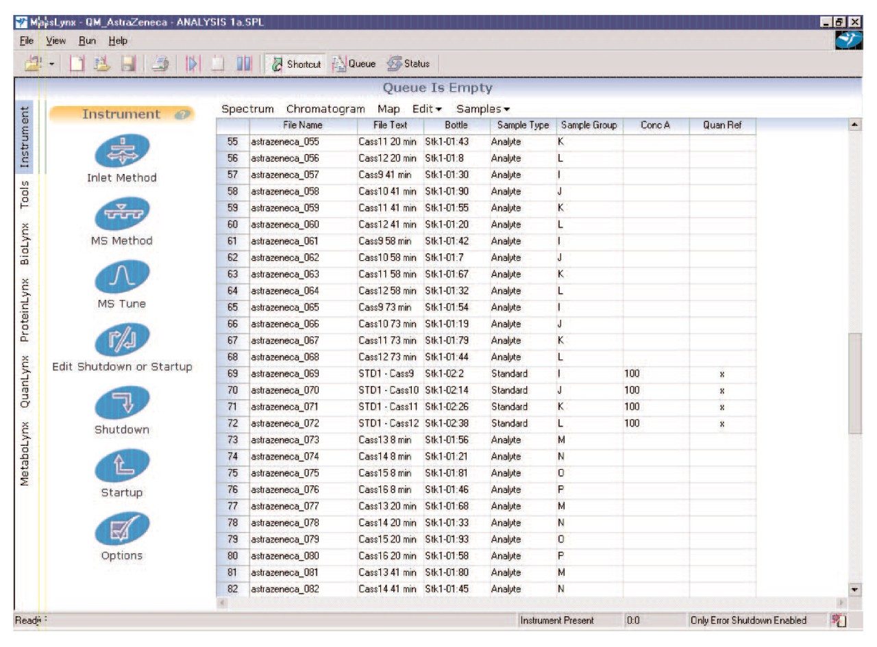The height and width of the screenshot is (647, 877).
Task: Click the astrazeneca_055 file name cell
Action: [303, 142]
